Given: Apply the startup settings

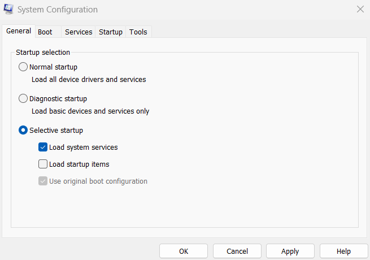Looking at the screenshot, I should (290, 251).
